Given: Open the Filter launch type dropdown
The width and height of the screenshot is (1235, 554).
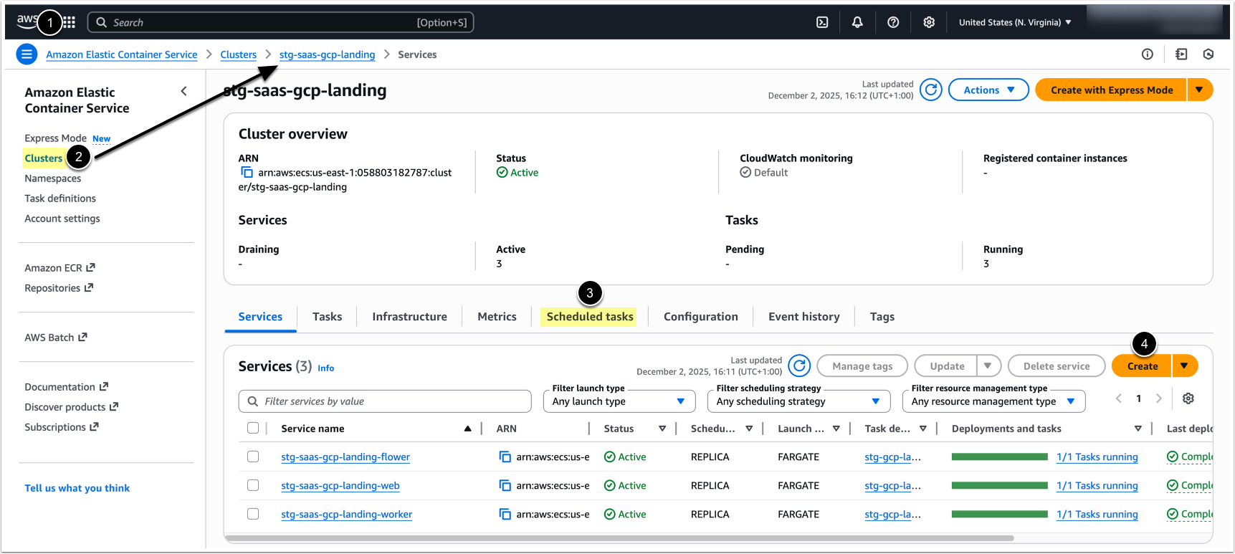Looking at the screenshot, I should click(x=619, y=401).
